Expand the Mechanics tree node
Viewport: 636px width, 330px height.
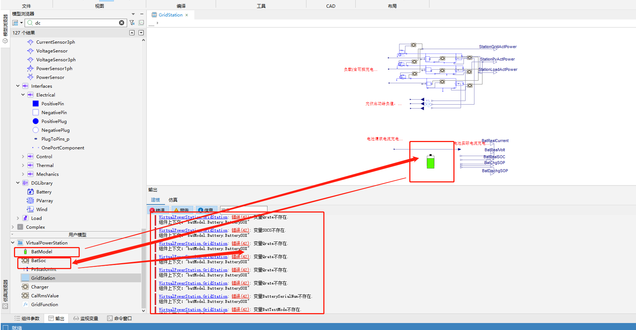(x=23, y=174)
